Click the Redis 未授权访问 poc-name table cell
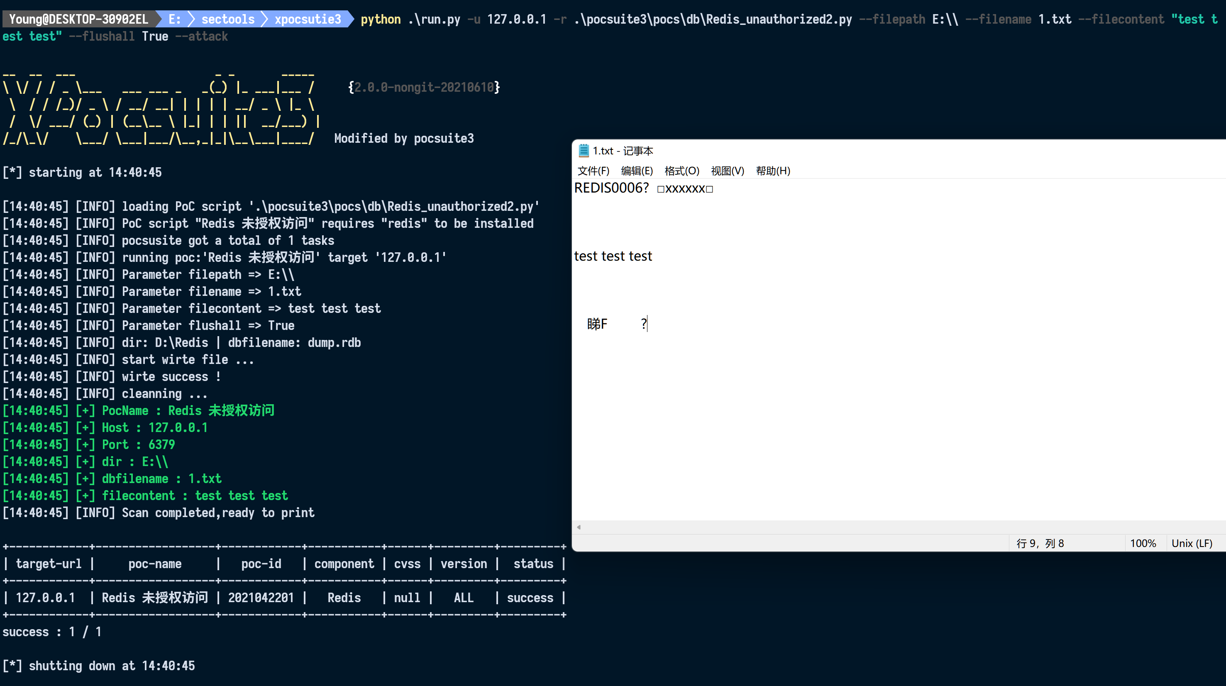Screen dimensions: 1226x686 pos(155,598)
